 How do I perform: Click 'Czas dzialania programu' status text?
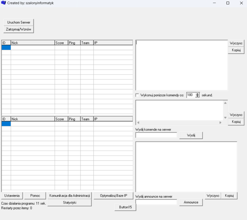click(x=23, y=203)
